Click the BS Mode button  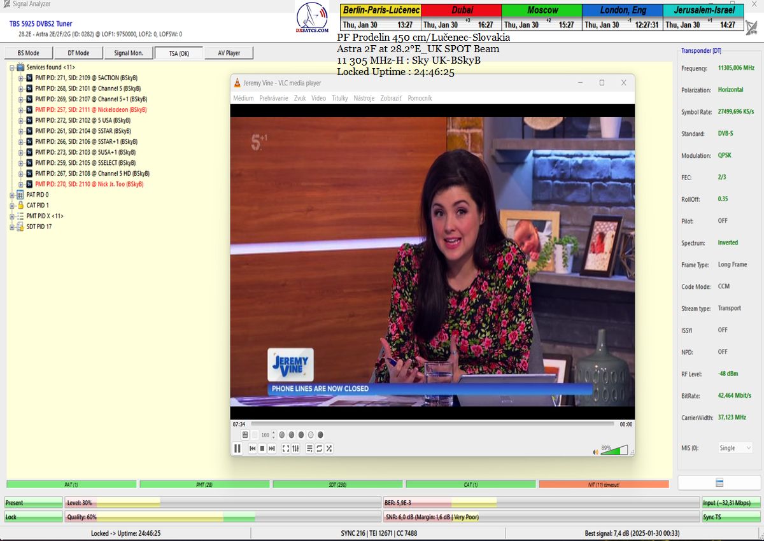pyautogui.click(x=28, y=53)
